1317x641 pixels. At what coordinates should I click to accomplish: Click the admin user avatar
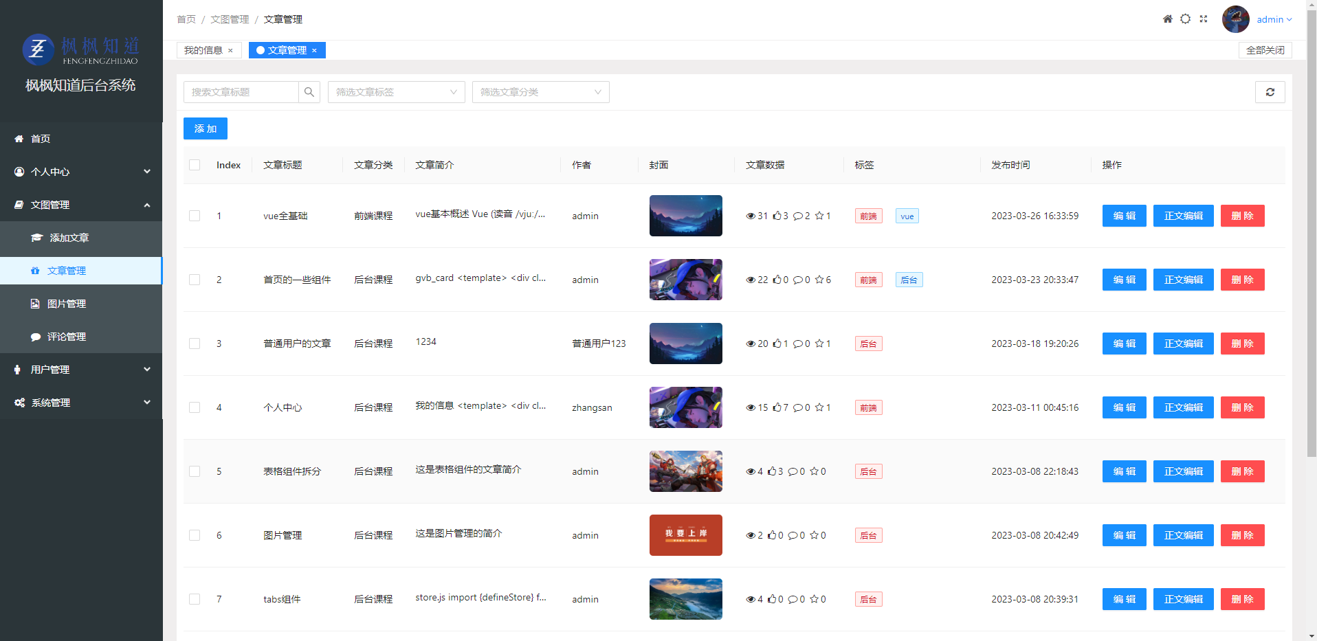point(1235,19)
